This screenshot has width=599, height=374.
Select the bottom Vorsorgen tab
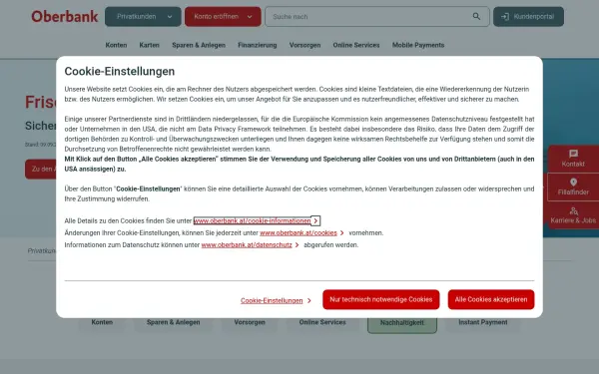[250, 322]
